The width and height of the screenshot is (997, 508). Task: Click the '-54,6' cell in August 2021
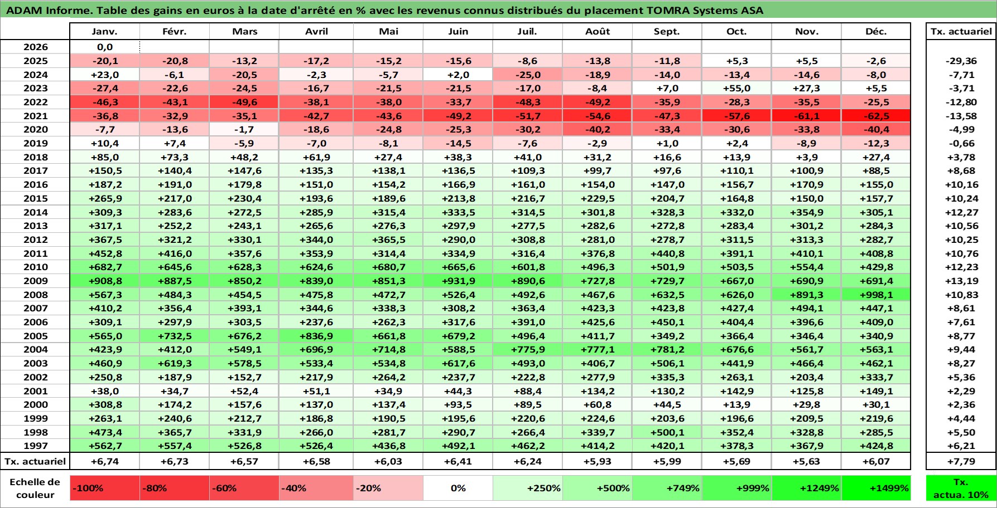(598, 116)
